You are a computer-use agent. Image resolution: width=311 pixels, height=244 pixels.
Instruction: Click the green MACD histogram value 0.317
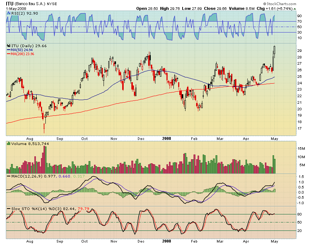pyautogui.click(x=79, y=176)
